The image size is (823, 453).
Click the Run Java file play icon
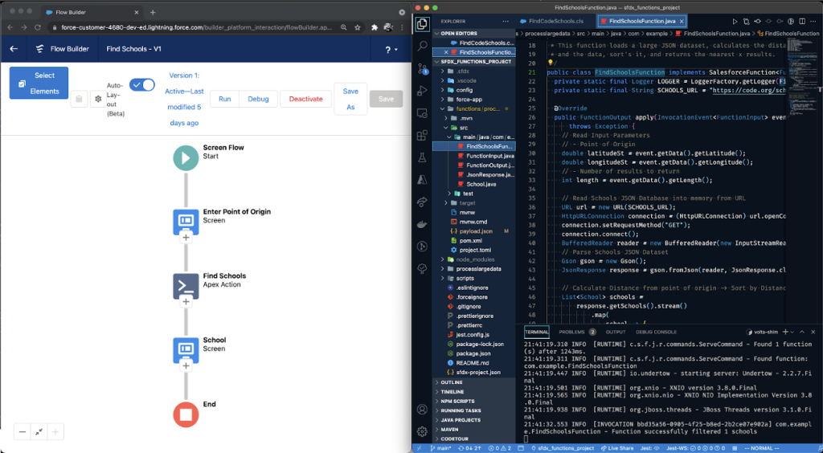pos(735,21)
